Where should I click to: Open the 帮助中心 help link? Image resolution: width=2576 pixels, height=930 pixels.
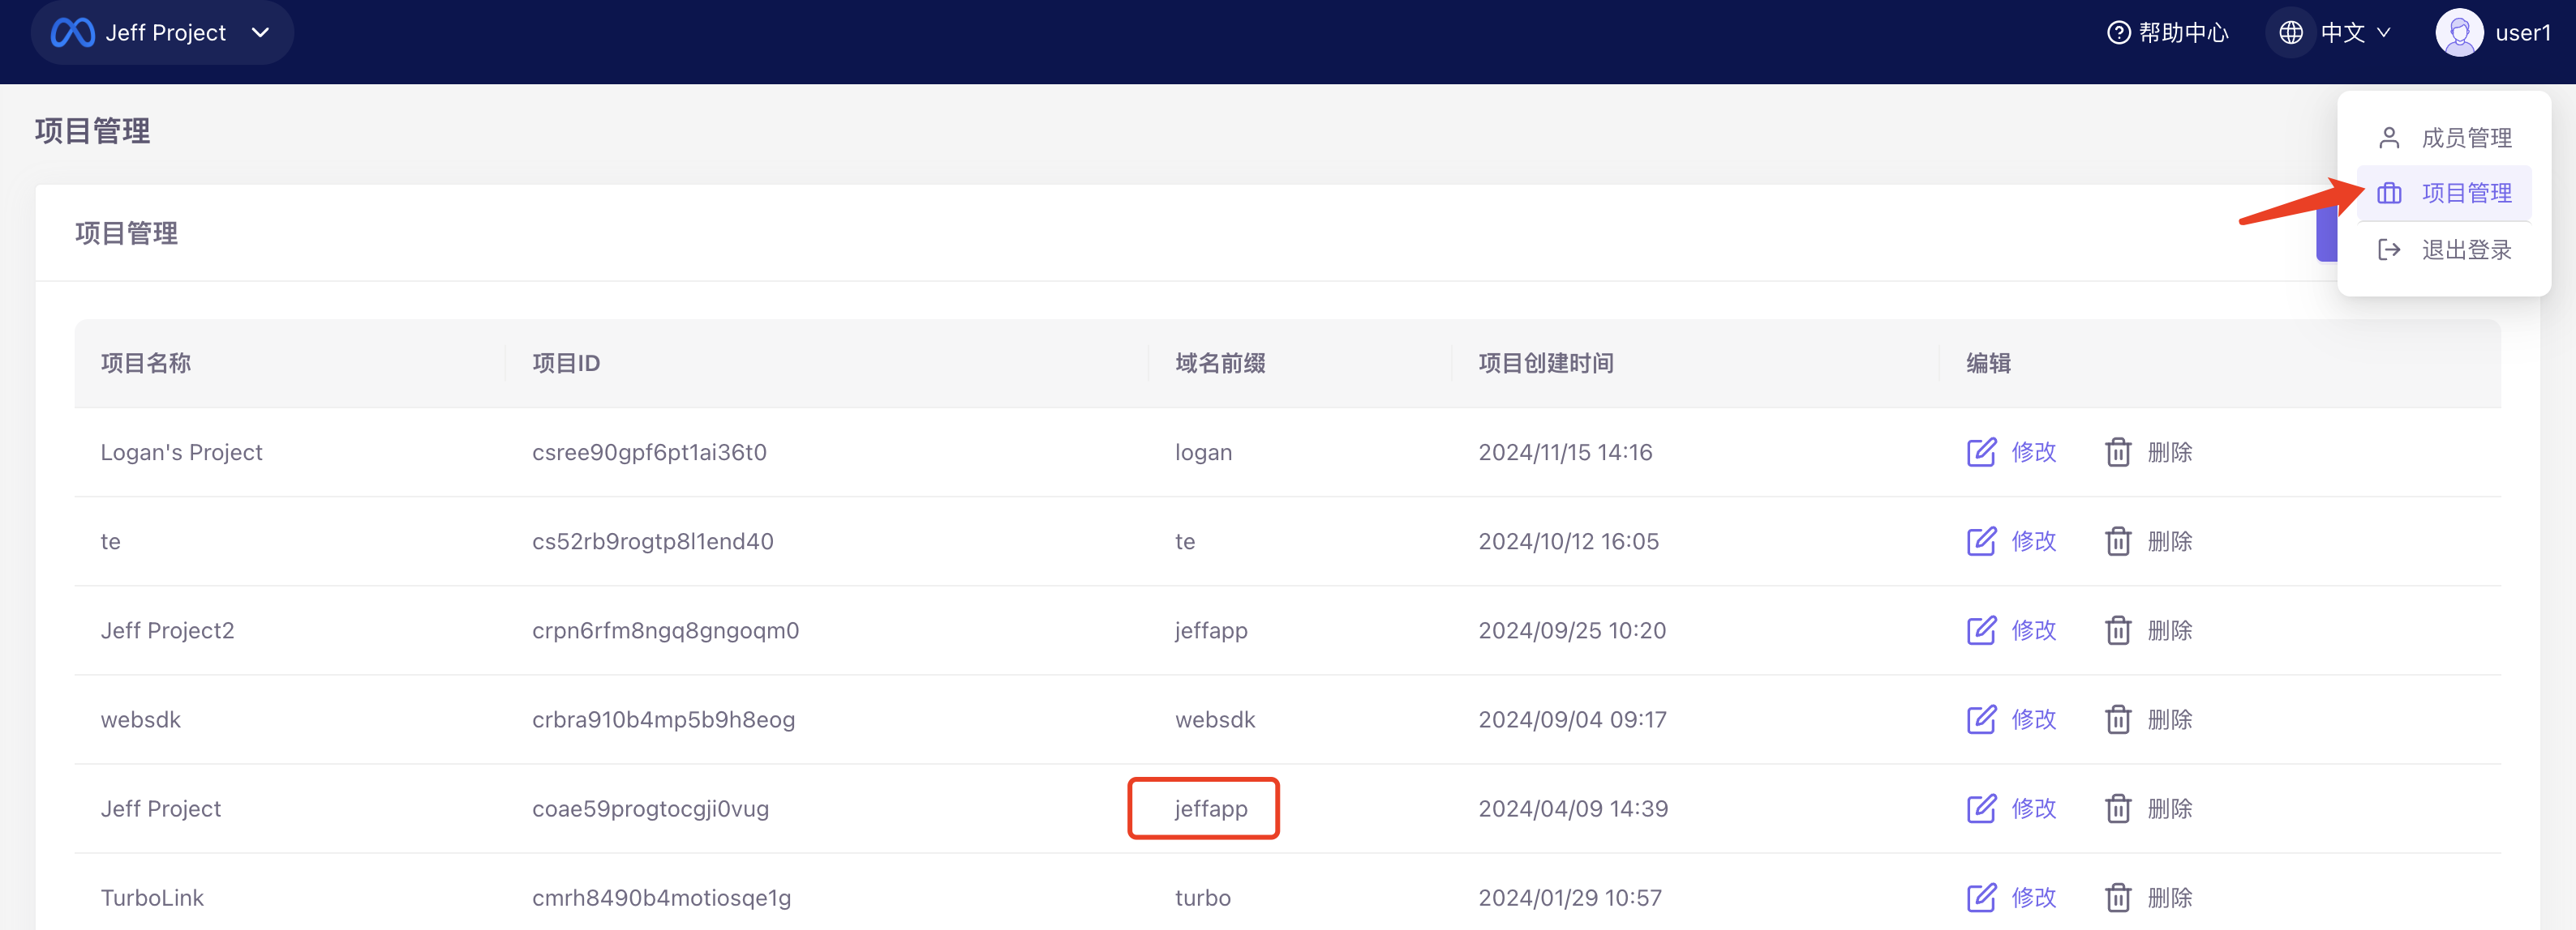pyautogui.click(x=2183, y=33)
